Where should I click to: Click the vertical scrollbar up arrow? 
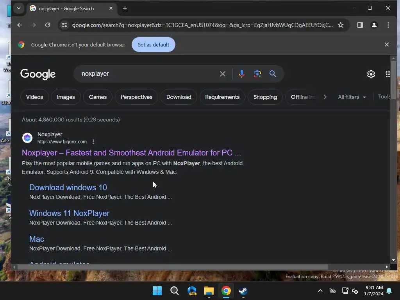point(393,59)
